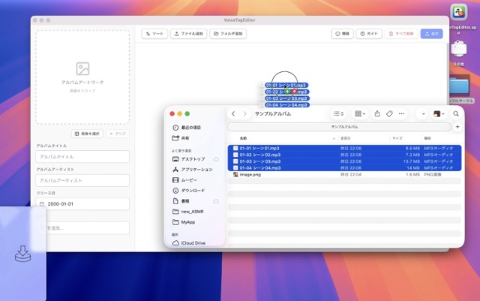The image size is (480, 301).
Task: Select デスクトップ in the Finder sidebar
Action: tap(192, 159)
